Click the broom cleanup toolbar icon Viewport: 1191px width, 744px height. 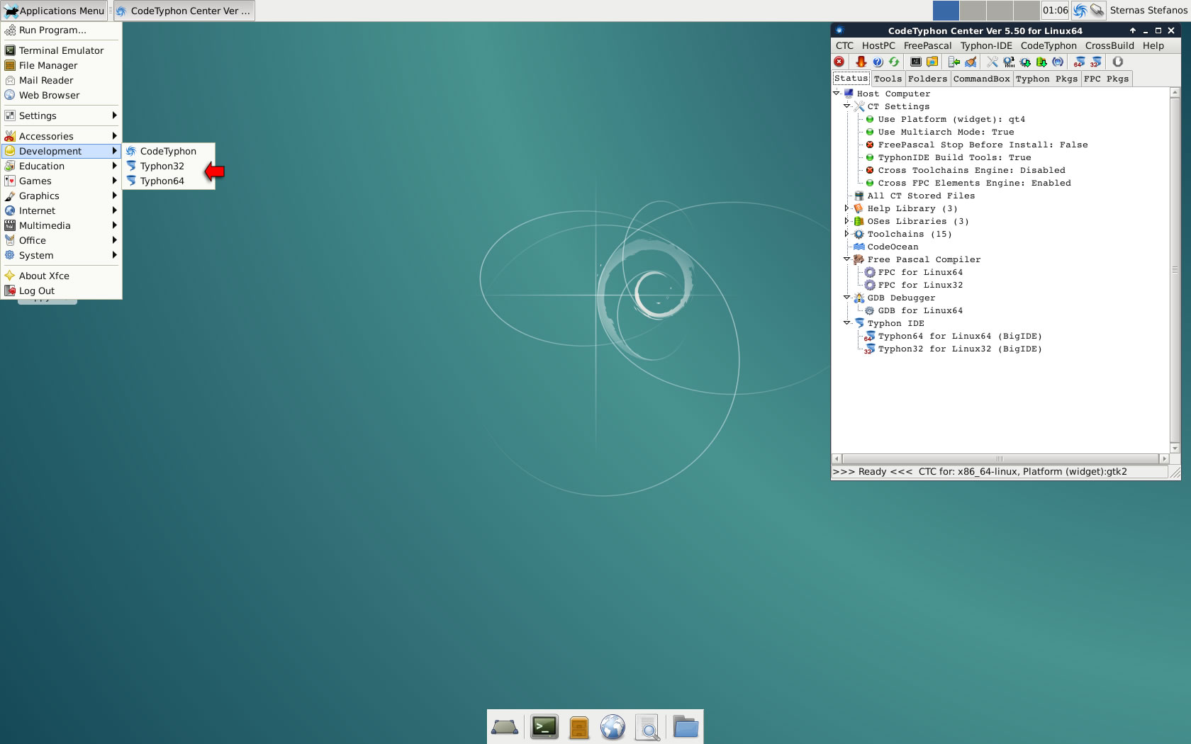click(971, 62)
